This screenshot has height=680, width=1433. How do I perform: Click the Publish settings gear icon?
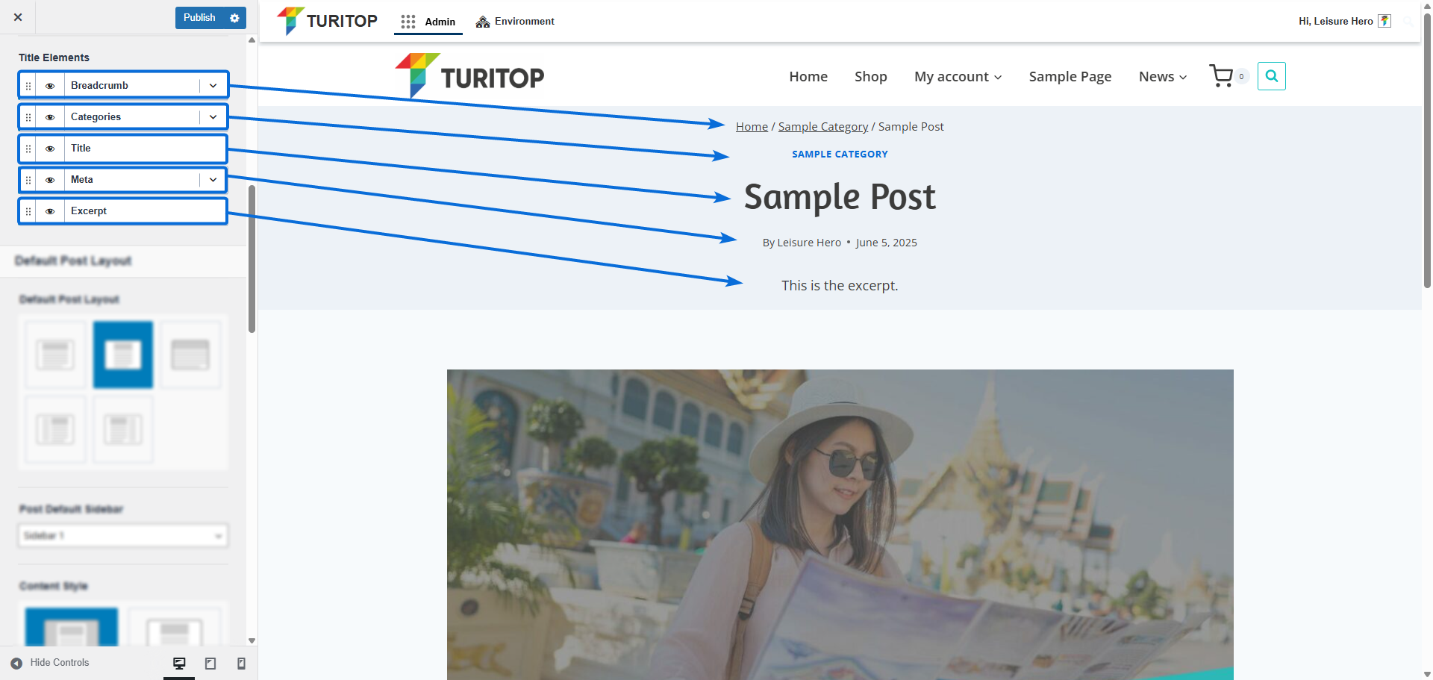click(234, 18)
